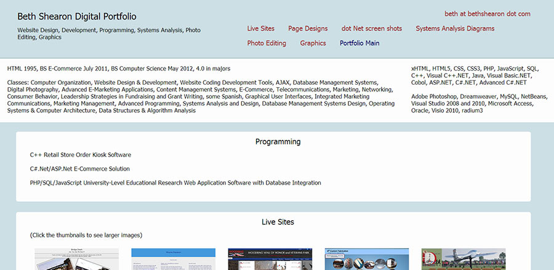Open C++ Retail Store Order Kiosk Software
This screenshot has width=554, height=270.
coord(80,155)
